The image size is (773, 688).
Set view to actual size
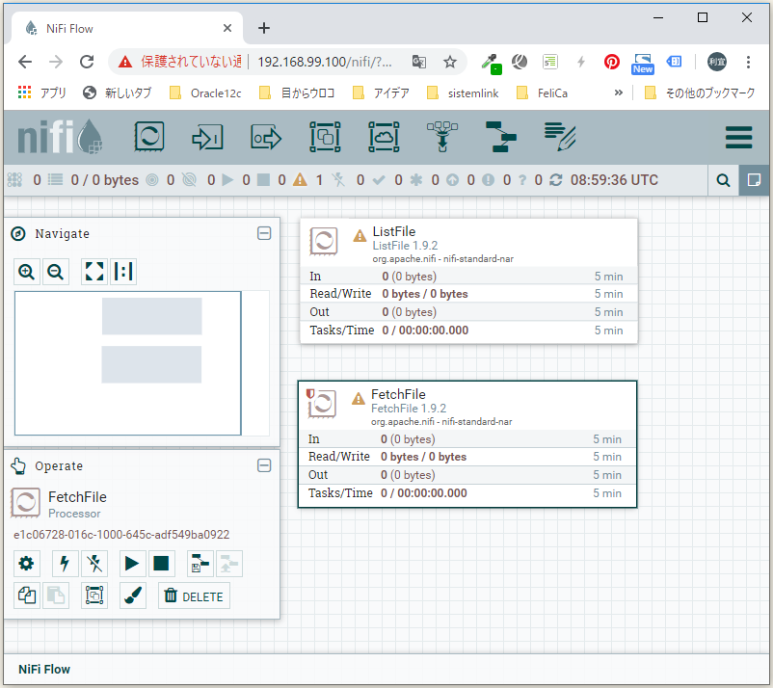click(123, 272)
